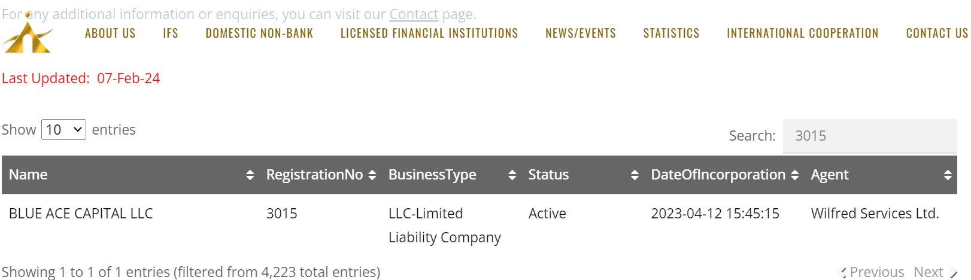The width and height of the screenshot is (971, 280).
Task: Follow the Contact page hyperlink
Action: click(x=414, y=14)
